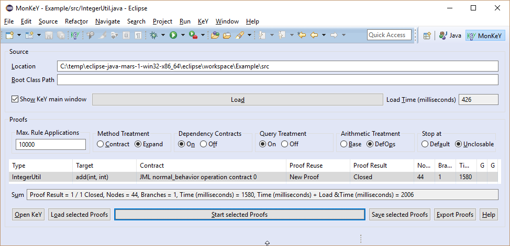Viewport: 510px width, 246px height.
Task: Click the Forward navigation arrow icon
Action: (x=334, y=35)
